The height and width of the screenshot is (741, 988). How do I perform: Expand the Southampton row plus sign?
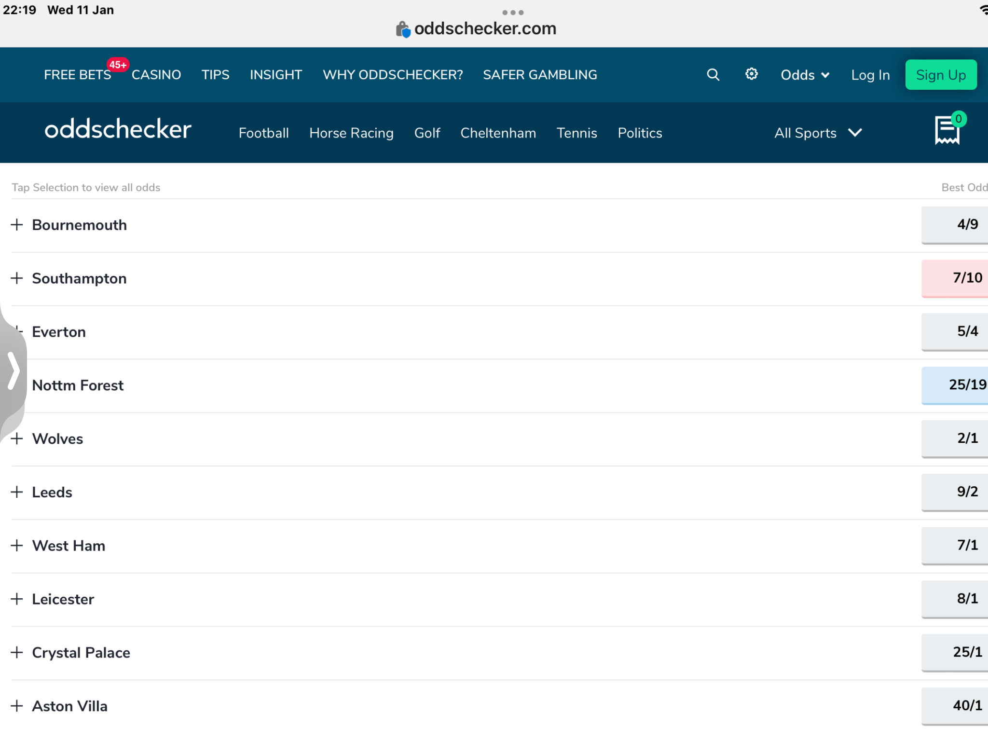[x=17, y=278]
